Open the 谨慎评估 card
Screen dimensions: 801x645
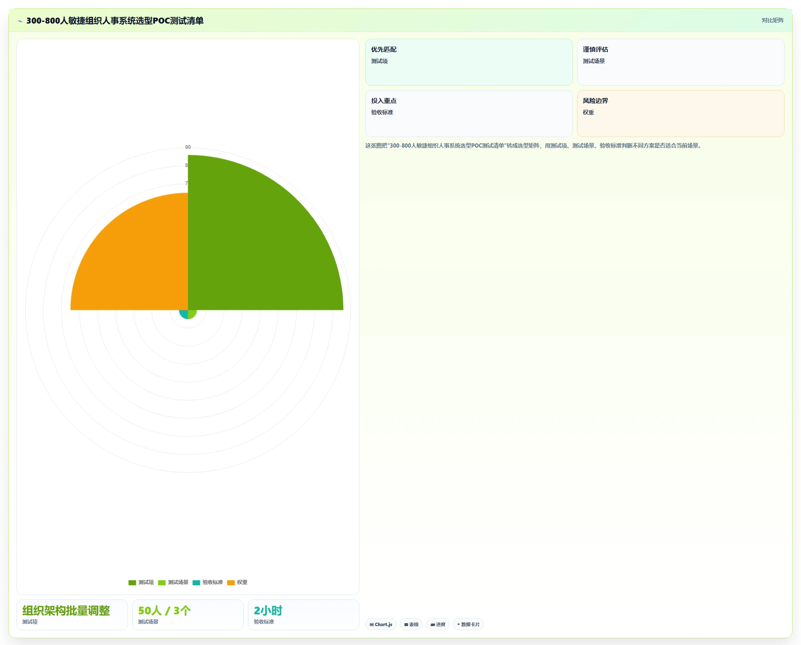[x=680, y=62]
